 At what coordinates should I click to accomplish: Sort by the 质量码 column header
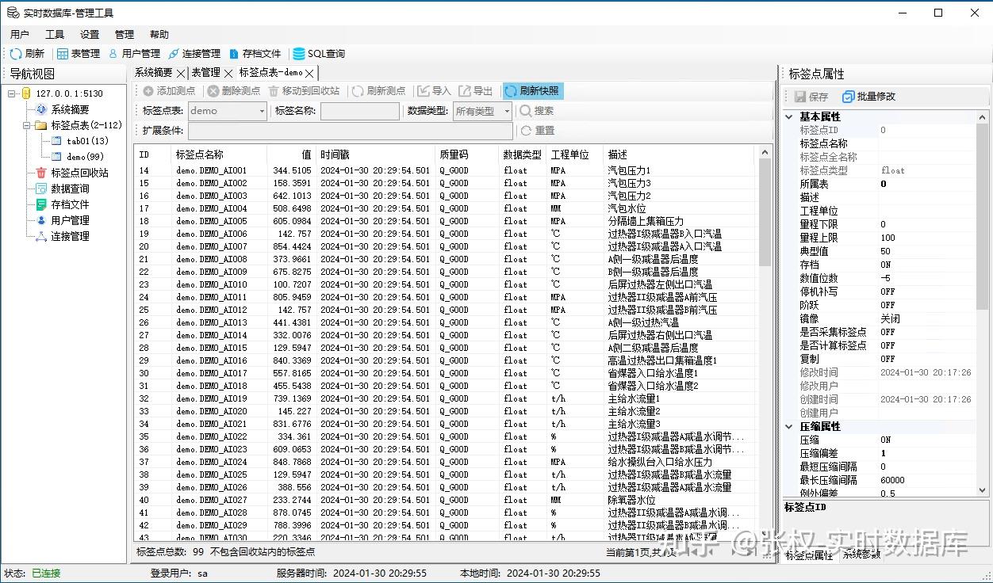(x=467, y=154)
